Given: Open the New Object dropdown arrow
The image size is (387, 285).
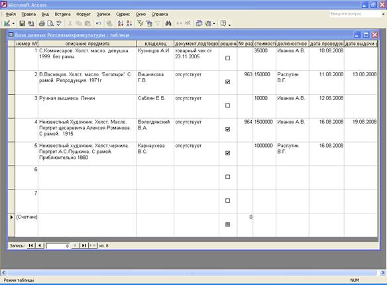Looking at the screenshot, I should point(214,24).
